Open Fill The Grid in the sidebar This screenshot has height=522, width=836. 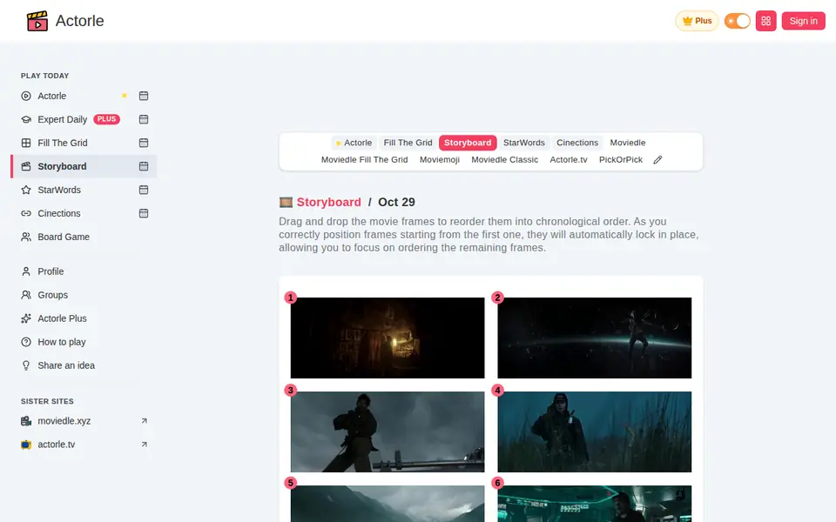point(63,143)
